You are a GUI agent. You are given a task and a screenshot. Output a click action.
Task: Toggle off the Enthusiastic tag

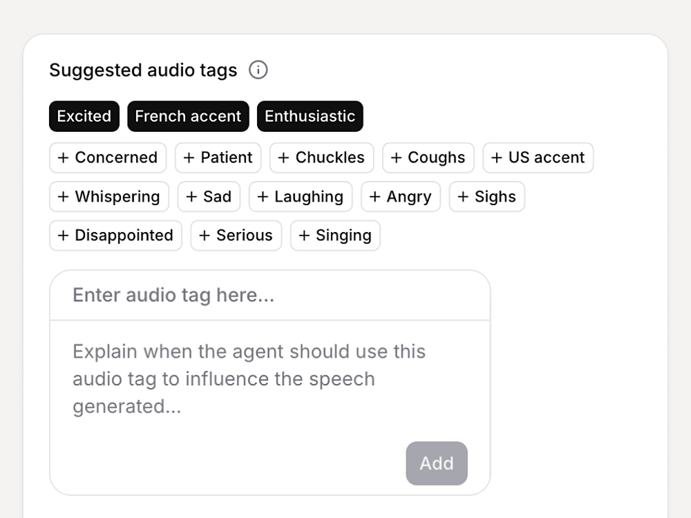[x=310, y=116]
